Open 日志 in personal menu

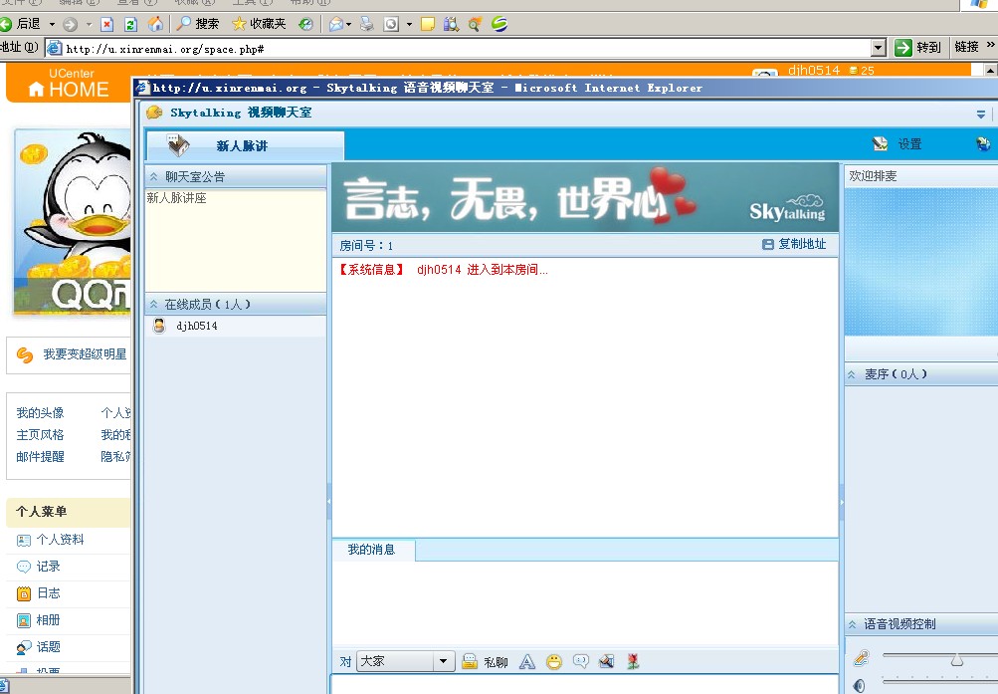[x=49, y=593]
